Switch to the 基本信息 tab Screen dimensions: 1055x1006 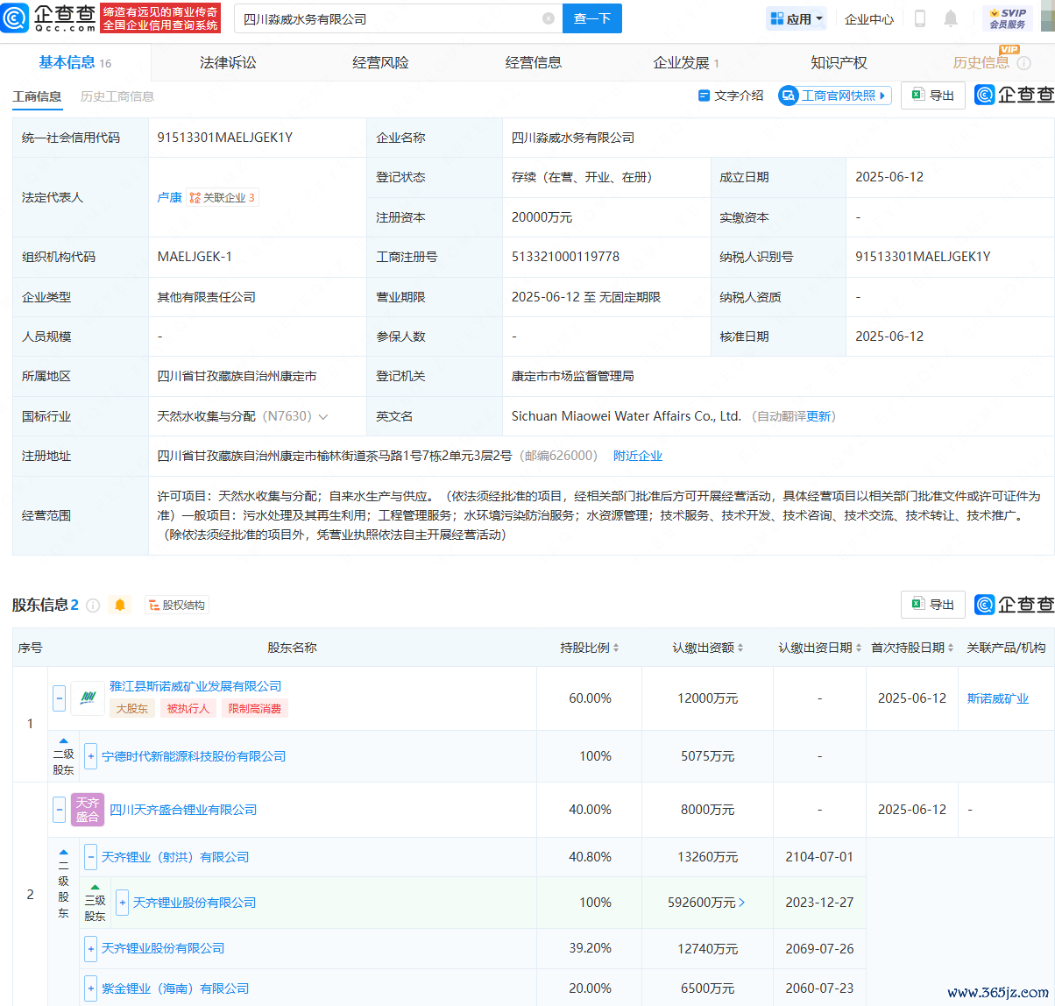coord(74,62)
